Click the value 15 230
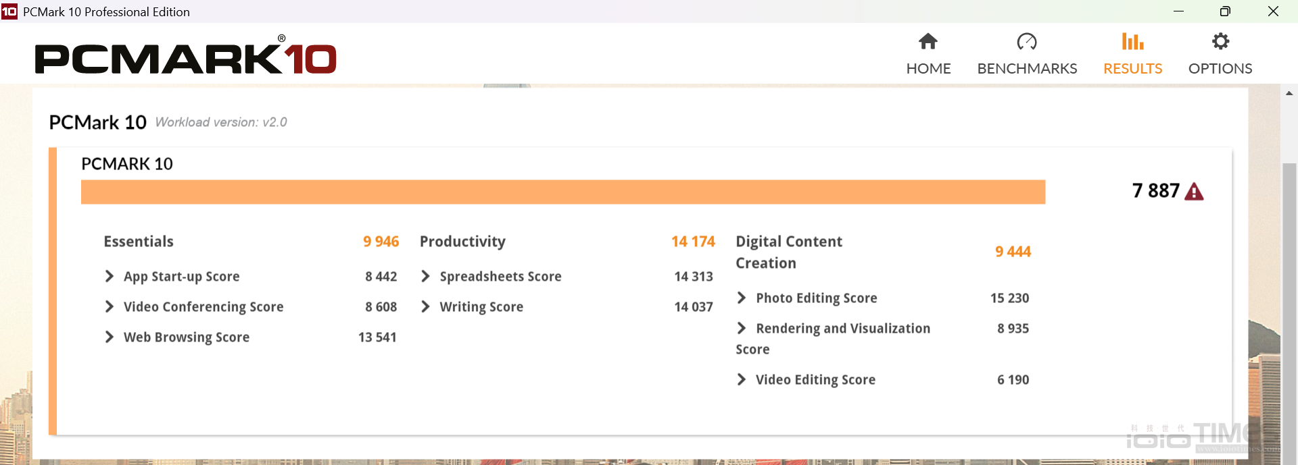The width and height of the screenshot is (1298, 465). pos(1010,298)
